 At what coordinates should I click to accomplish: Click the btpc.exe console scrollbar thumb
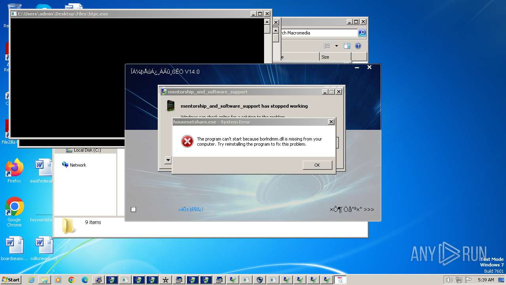tap(267, 29)
